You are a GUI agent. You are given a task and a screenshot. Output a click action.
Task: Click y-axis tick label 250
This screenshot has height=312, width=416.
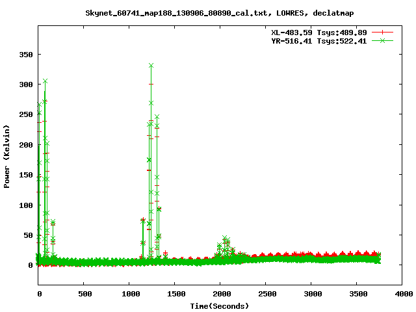[x=26, y=114]
